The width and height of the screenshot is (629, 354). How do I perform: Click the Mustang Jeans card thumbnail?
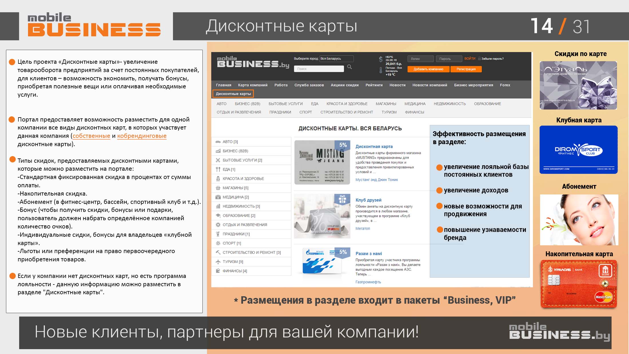(322, 162)
